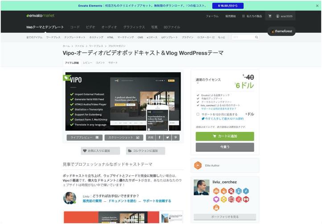
Task: Open the オーディオ menu
Action: tap(109, 27)
